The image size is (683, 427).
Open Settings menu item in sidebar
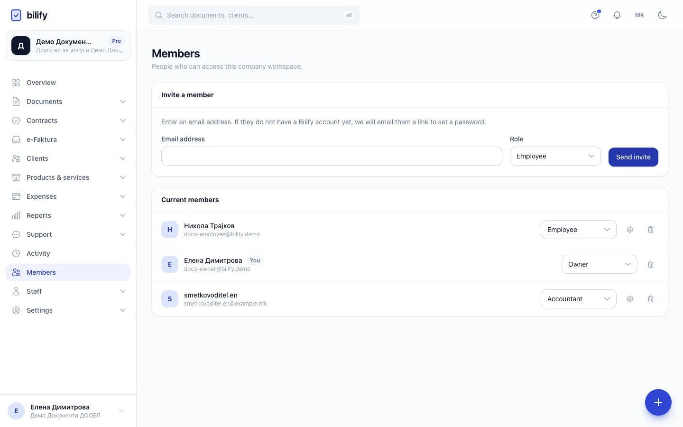click(x=68, y=310)
